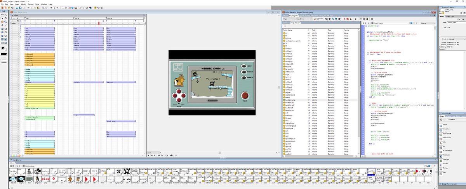Click the Play toolbar button
Screen dimensions: 466x189
coord(58,8)
